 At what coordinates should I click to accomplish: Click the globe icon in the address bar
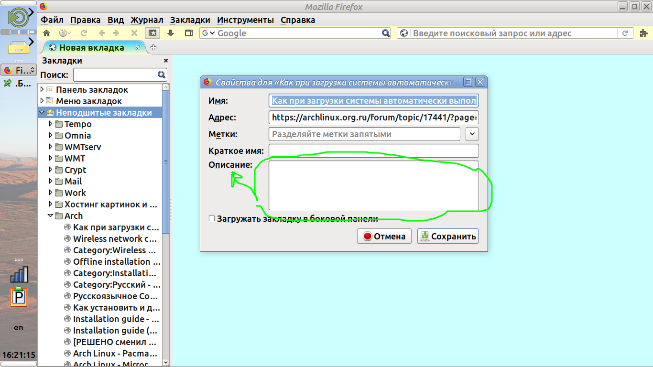(x=404, y=33)
